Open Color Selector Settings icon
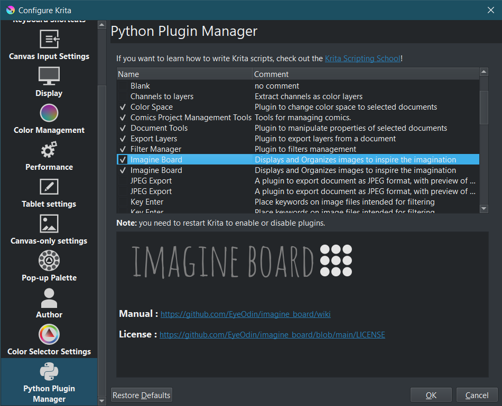The image size is (502, 406). click(x=49, y=334)
